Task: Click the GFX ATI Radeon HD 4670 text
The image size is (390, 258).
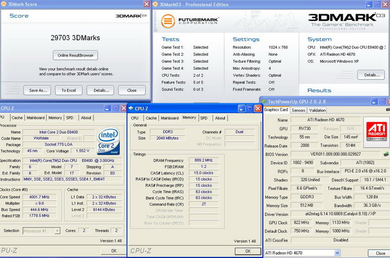Action: tap(337, 54)
